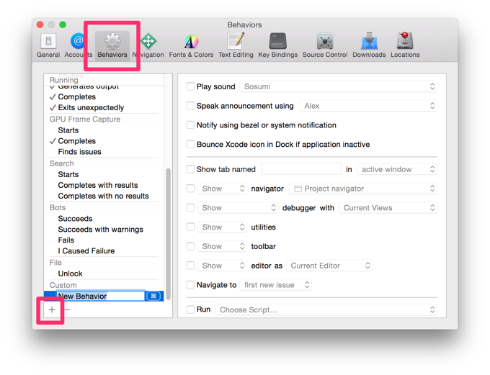This screenshot has width=490, height=375.
Task: Open the Sosumi sound dropdown
Action: pyautogui.click(x=338, y=86)
